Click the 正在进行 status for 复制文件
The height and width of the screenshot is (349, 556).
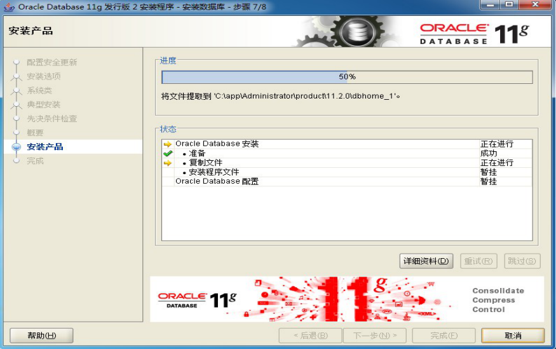point(497,163)
